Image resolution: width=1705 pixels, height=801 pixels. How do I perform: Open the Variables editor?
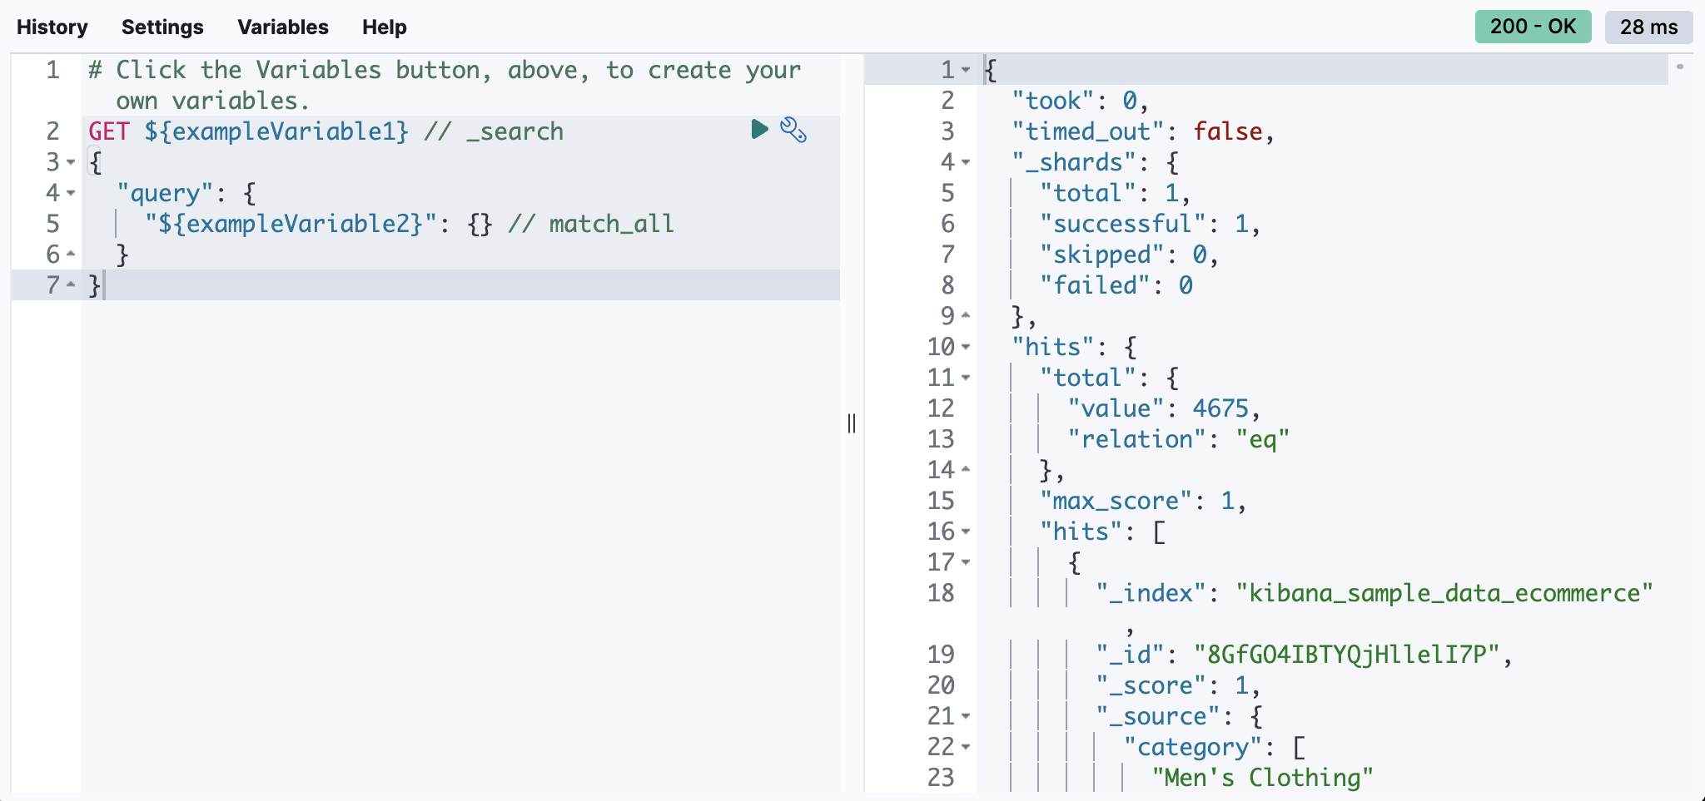[x=282, y=27]
